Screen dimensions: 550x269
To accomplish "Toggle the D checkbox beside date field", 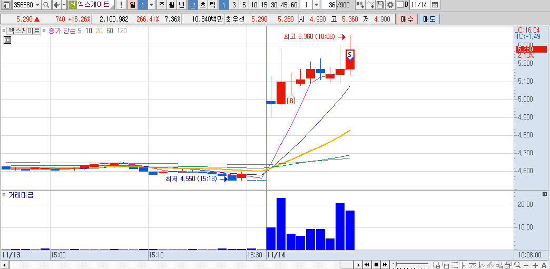I will point(400,5).
